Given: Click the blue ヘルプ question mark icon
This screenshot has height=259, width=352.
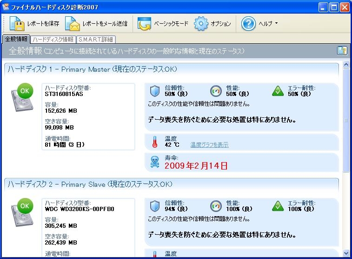Looking at the screenshot, I should 248,23.
